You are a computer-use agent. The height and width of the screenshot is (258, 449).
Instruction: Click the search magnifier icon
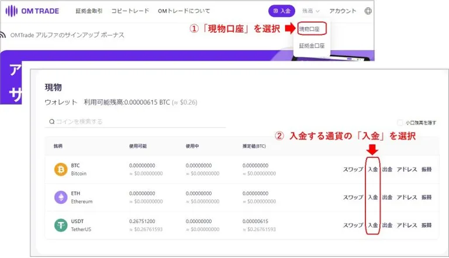pyautogui.click(x=52, y=122)
